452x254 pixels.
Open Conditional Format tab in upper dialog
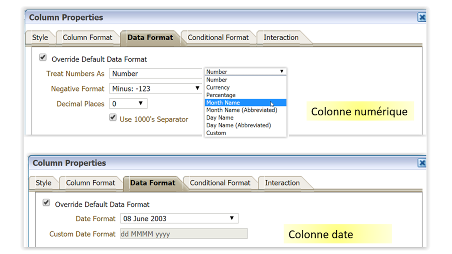[x=218, y=37]
